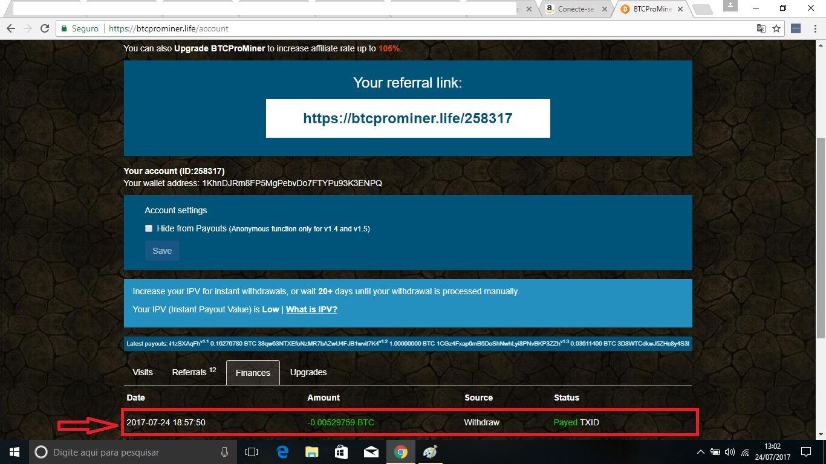Click the Payed status text
826x464 pixels.
(565, 422)
